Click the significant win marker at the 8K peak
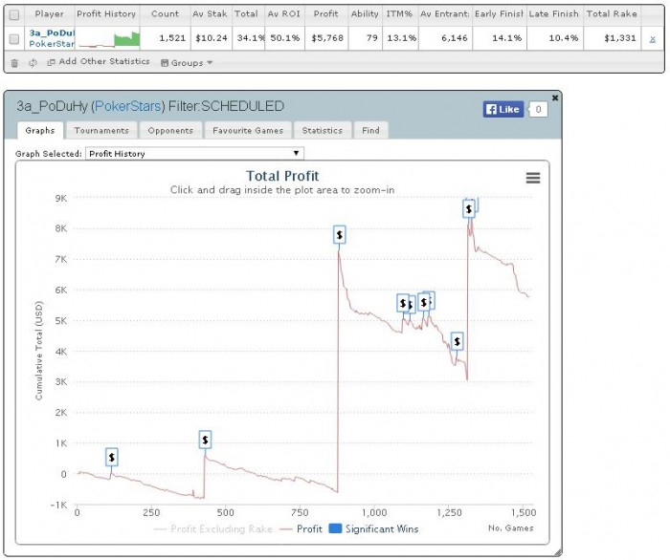Image resolution: width=670 pixels, height=560 pixels. [x=339, y=234]
